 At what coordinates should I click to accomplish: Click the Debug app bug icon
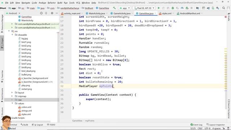click(173, 8)
